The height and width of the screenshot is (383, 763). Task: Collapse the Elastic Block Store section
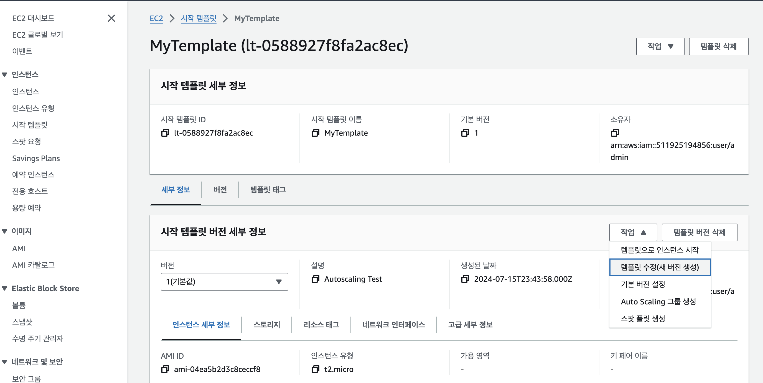click(5, 288)
